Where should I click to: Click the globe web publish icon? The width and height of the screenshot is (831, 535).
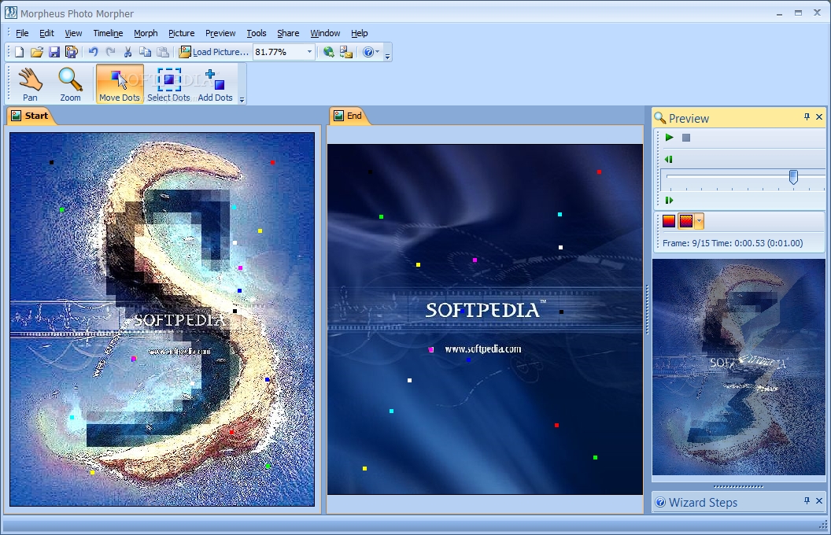[329, 52]
